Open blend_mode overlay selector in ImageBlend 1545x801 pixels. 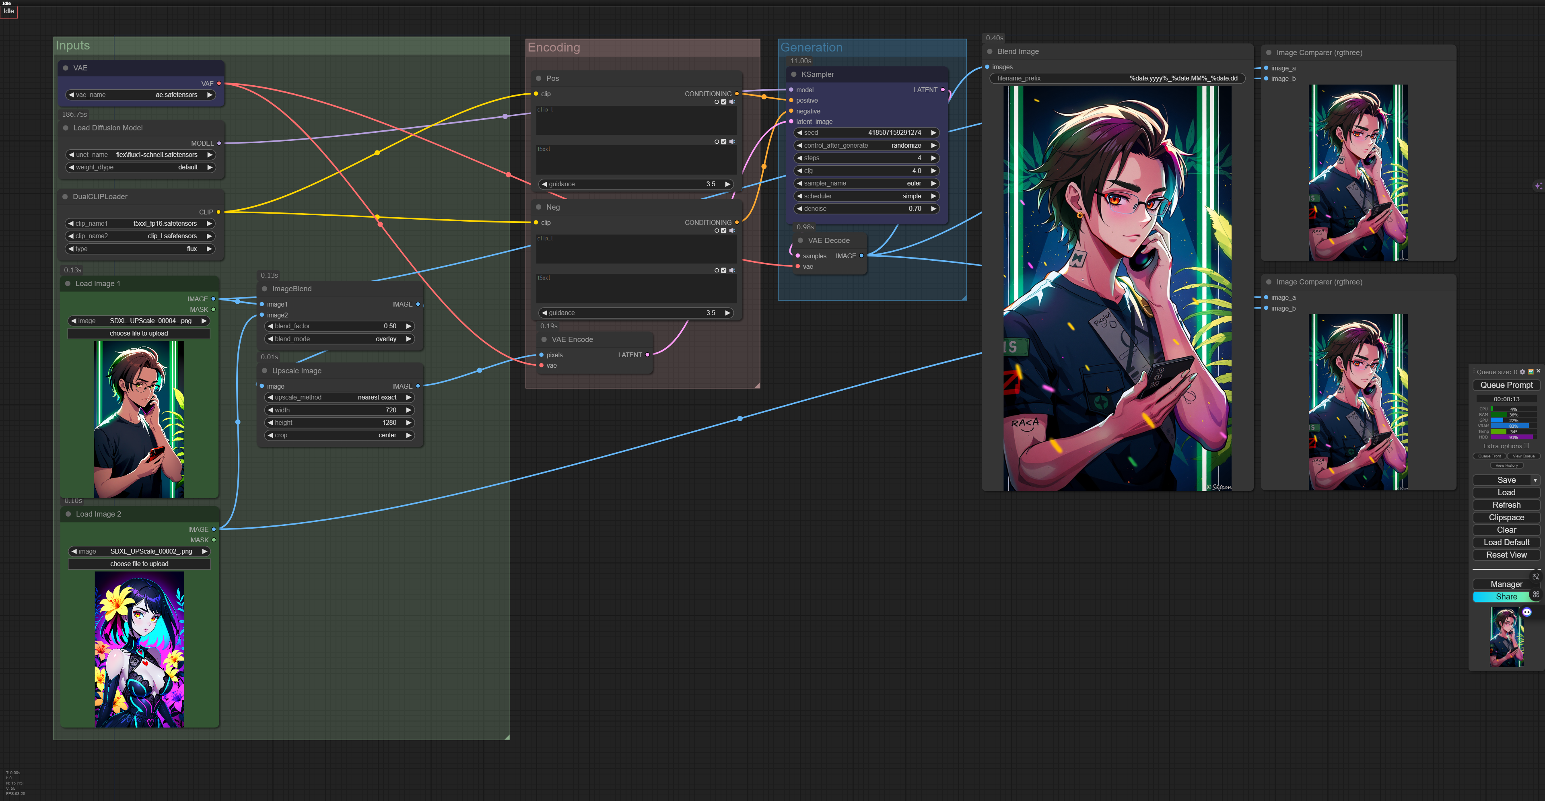pos(340,339)
